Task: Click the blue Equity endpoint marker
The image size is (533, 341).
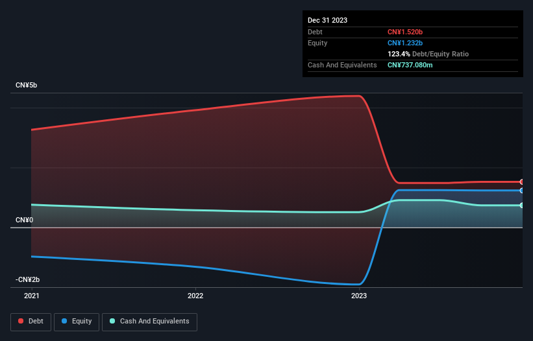Action: pyautogui.click(x=522, y=191)
